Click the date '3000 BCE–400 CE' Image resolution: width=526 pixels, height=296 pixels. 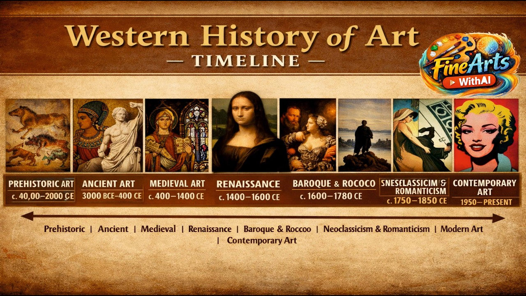[112, 196]
